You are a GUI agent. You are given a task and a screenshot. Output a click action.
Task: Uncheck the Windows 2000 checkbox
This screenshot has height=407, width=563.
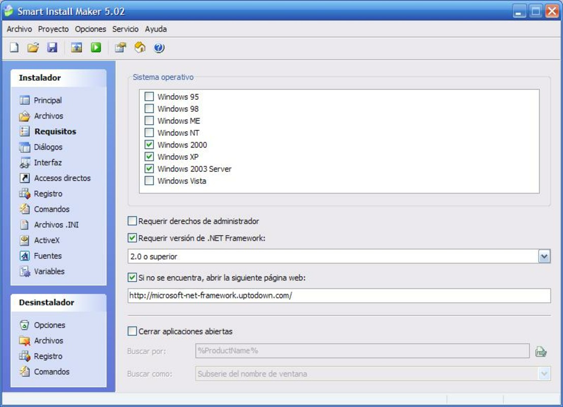point(149,144)
